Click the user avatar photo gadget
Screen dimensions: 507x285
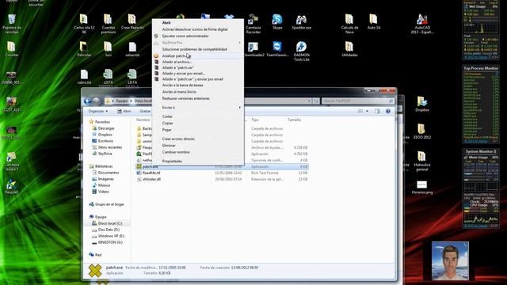[x=450, y=260]
